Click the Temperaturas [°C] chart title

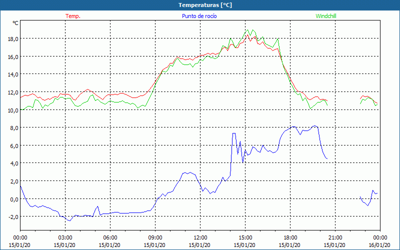[x=205, y=5]
